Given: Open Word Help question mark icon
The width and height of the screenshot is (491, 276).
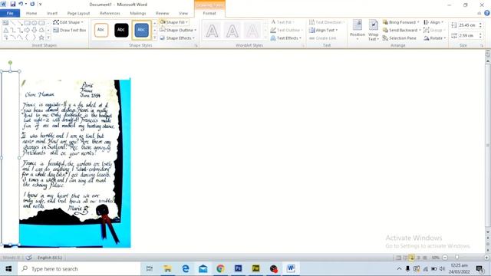Looking at the screenshot, I should [x=487, y=13].
